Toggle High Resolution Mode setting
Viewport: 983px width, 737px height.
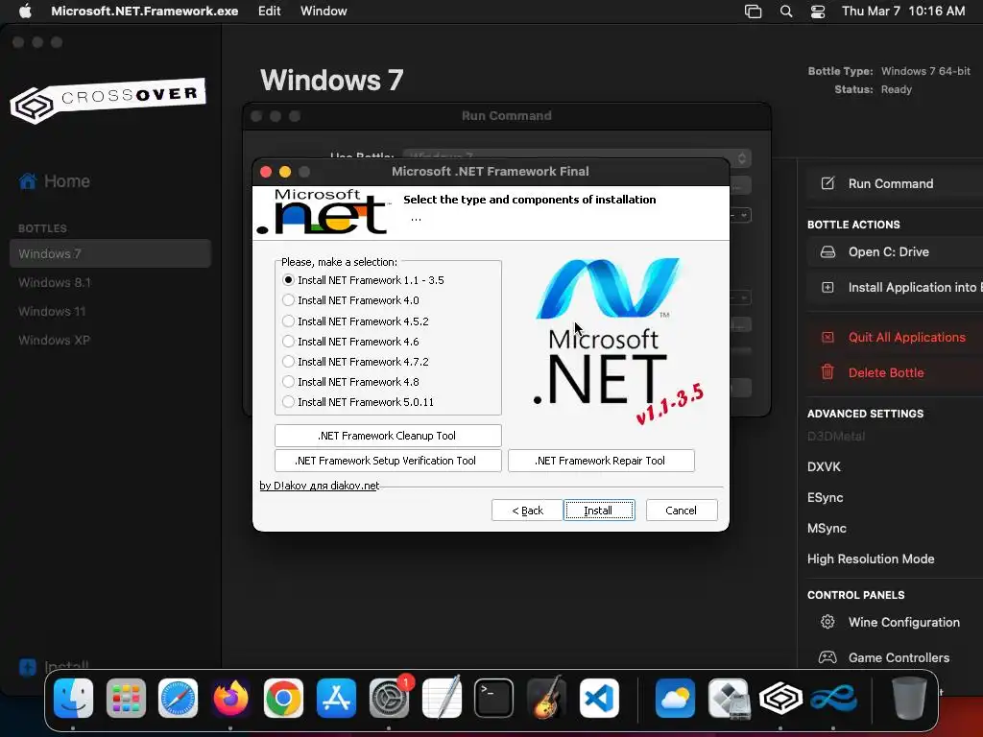point(871,559)
